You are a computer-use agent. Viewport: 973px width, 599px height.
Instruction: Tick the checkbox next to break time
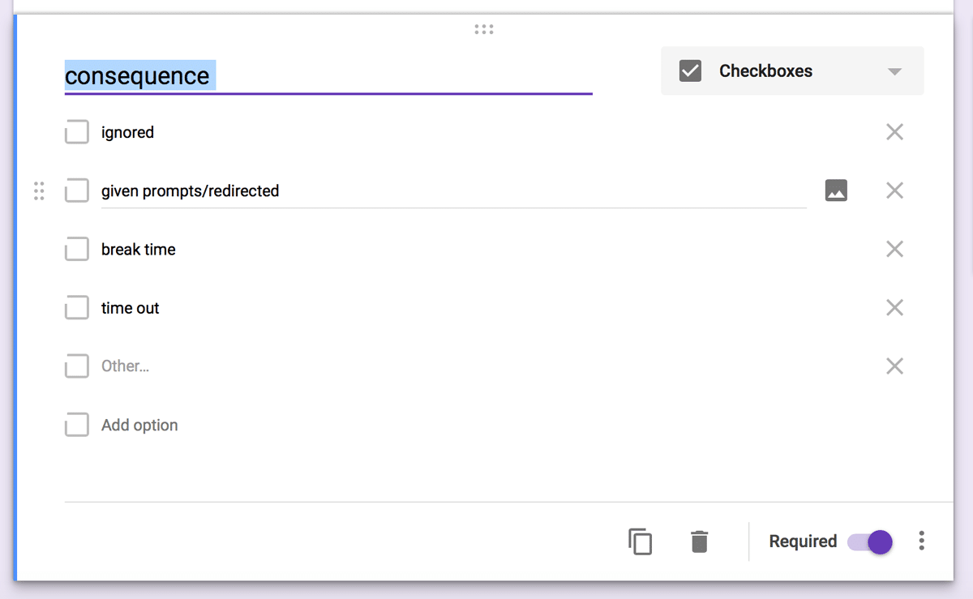click(x=76, y=249)
